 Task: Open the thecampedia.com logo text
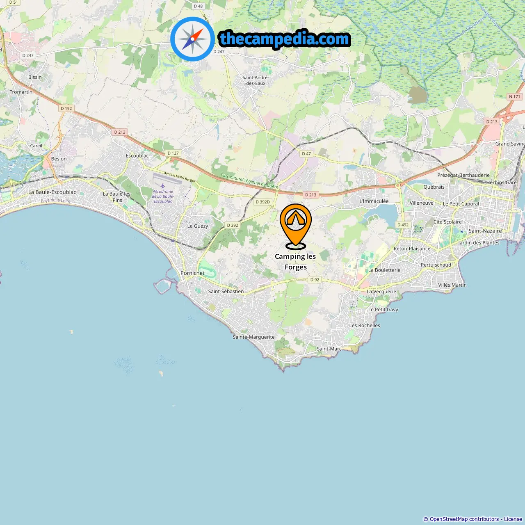pyautogui.click(x=285, y=39)
